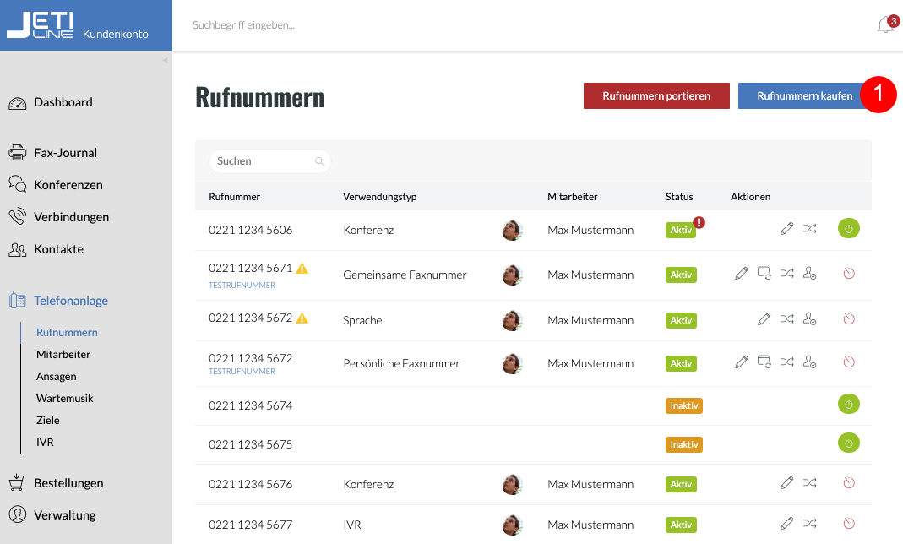Click the Rufnummern portieren button
Screen dimensions: 903x544
tap(656, 96)
